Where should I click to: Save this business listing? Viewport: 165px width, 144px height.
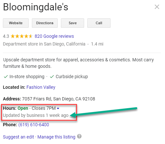click(x=73, y=23)
